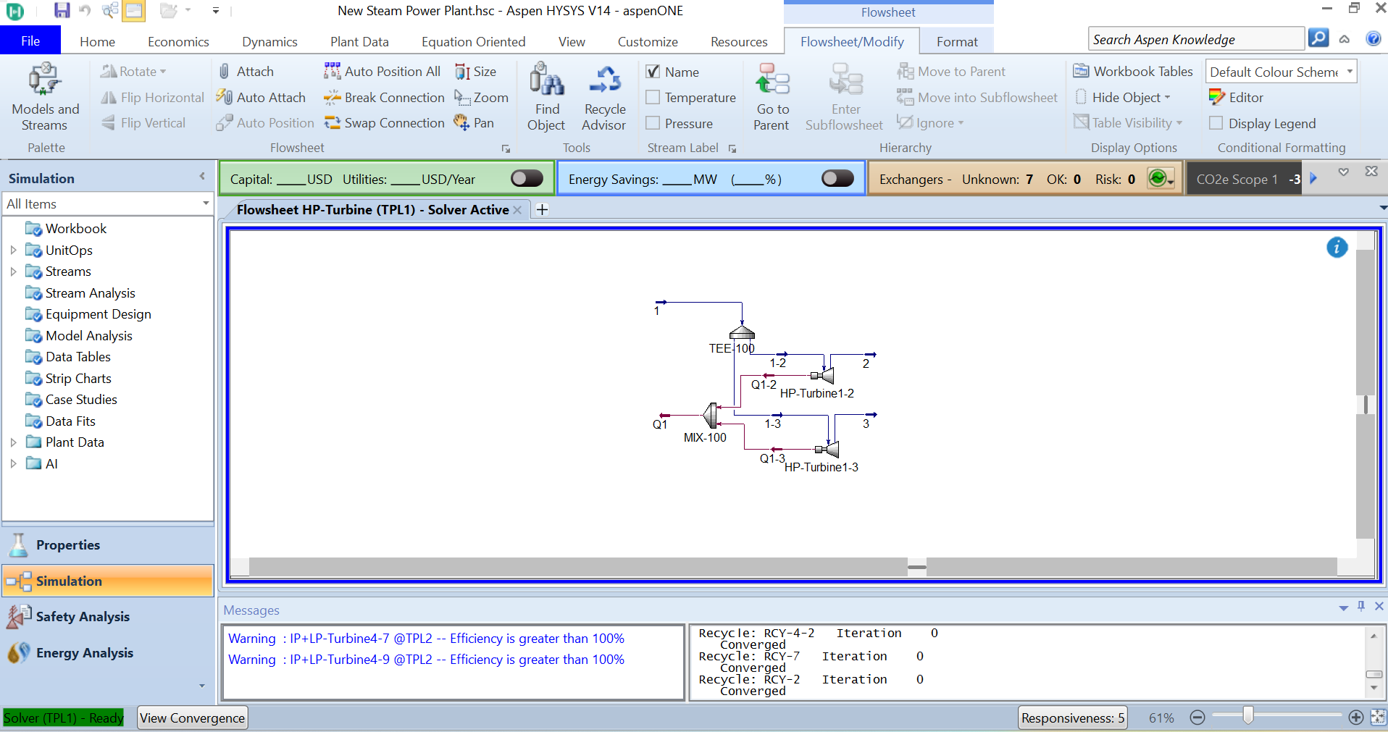
Task: Click the blue info icon on flowsheet
Action: 1337,248
